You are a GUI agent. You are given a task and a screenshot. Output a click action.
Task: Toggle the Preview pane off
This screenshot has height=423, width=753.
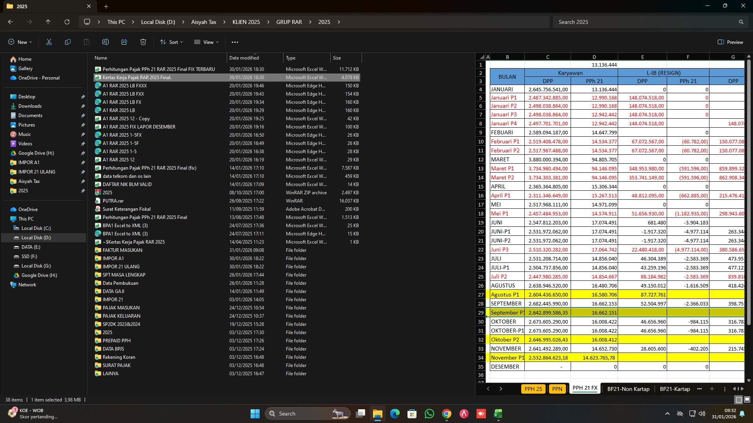pyautogui.click(x=730, y=42)
